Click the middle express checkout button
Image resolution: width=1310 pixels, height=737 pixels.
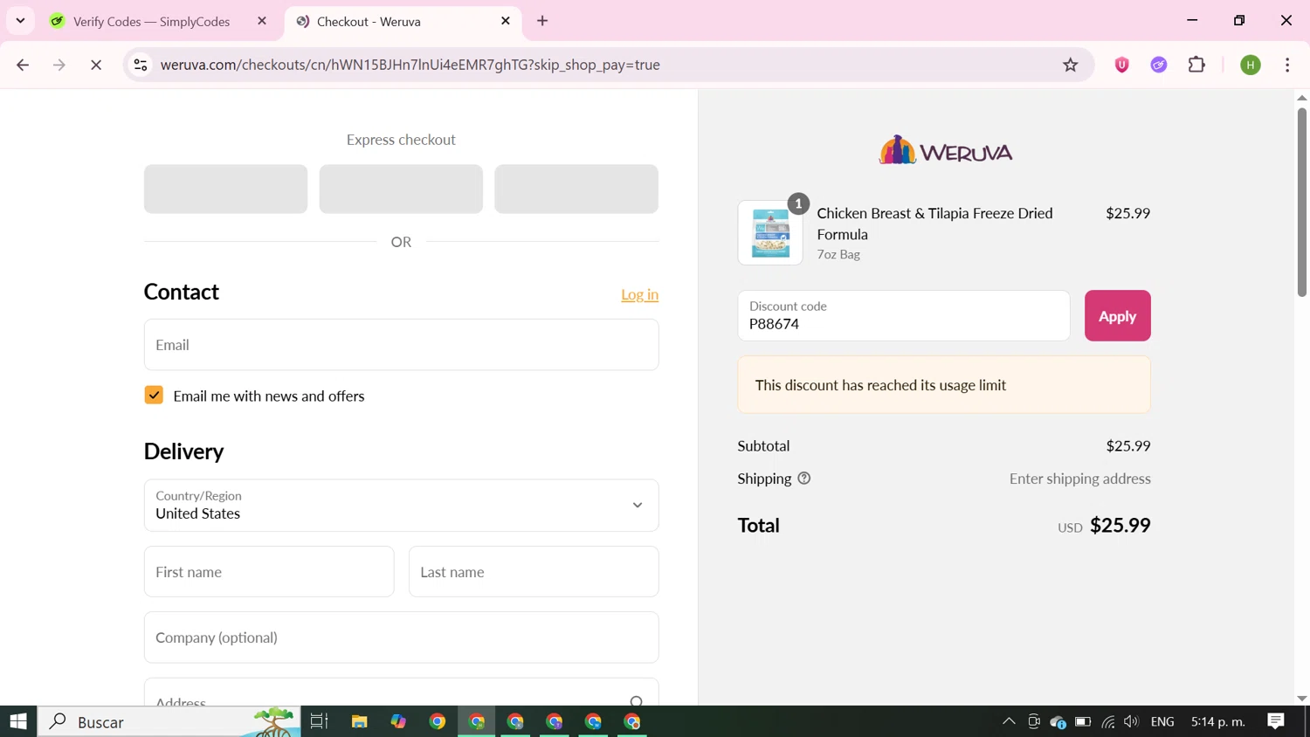point(401,189)
